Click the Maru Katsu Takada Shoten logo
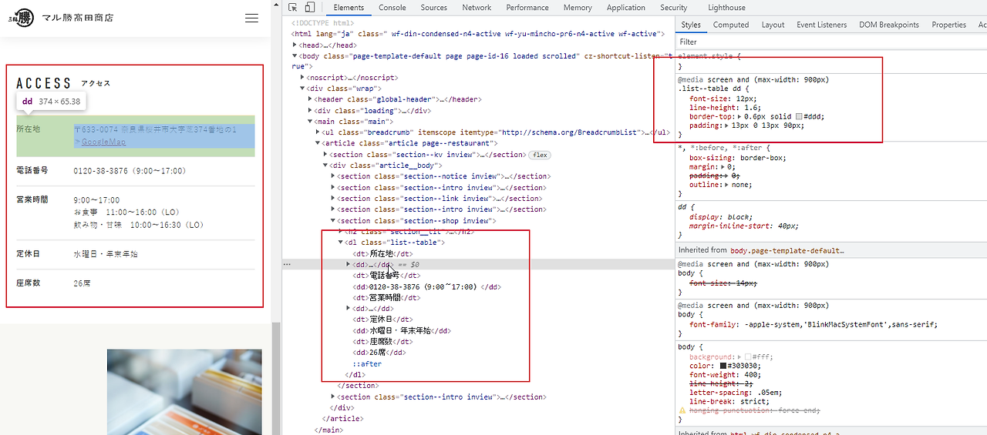 (62, 18)
